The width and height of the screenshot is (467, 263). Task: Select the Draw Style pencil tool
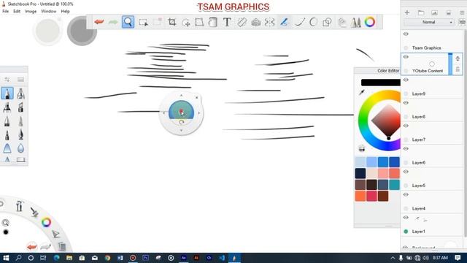(285, 22)
